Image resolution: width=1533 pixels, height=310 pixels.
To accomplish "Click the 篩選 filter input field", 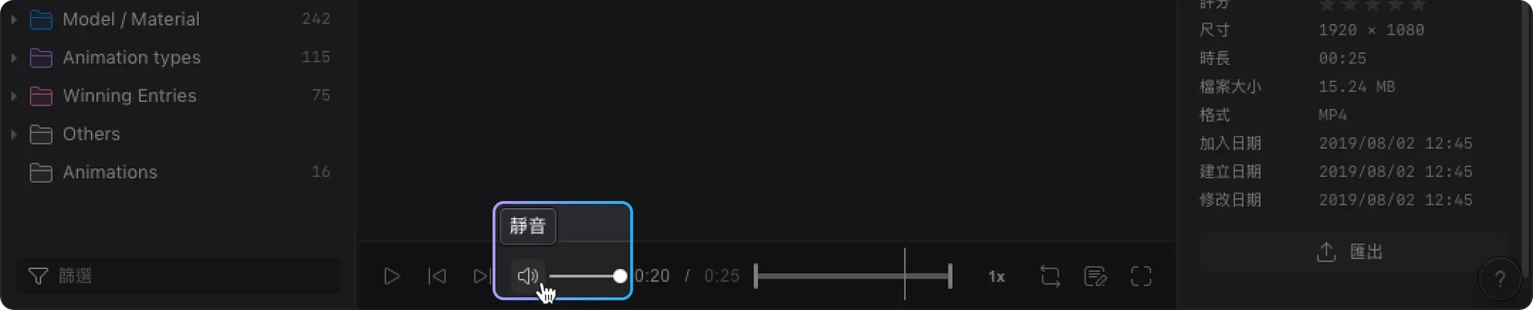I will click(177, 276).
